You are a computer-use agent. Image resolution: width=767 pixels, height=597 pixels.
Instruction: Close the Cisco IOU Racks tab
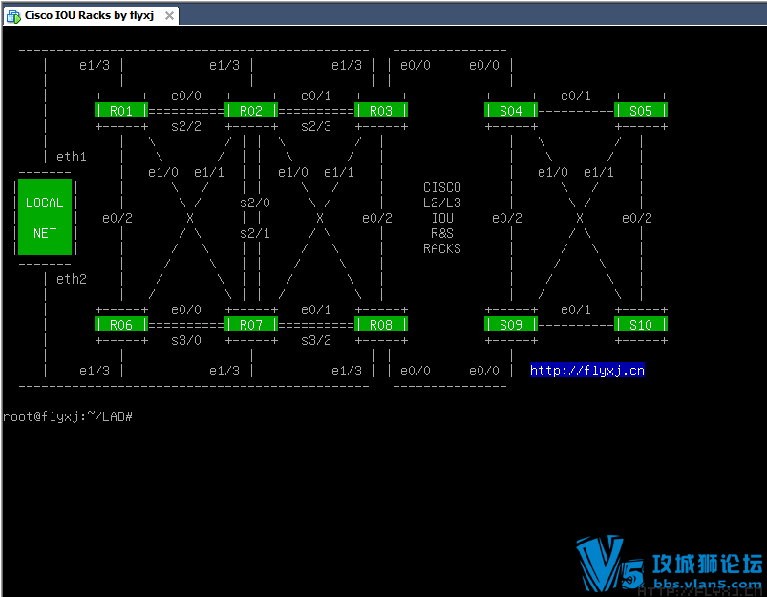coord(169,15)
